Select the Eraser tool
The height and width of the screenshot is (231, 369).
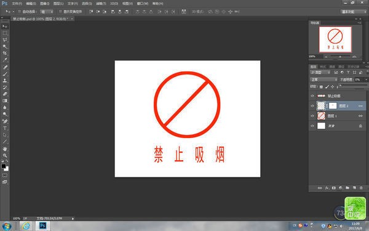point(5,94)
